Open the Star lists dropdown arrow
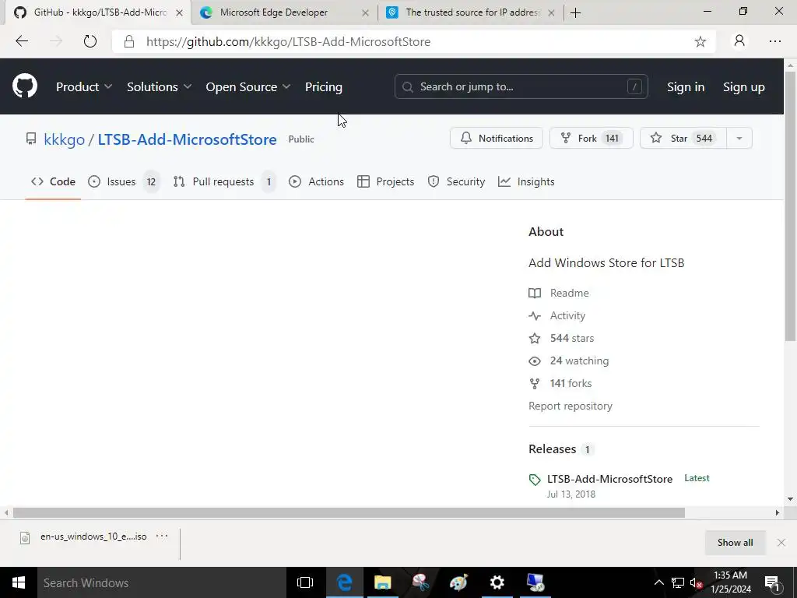The image size is (797, 598). pos(739,139)
